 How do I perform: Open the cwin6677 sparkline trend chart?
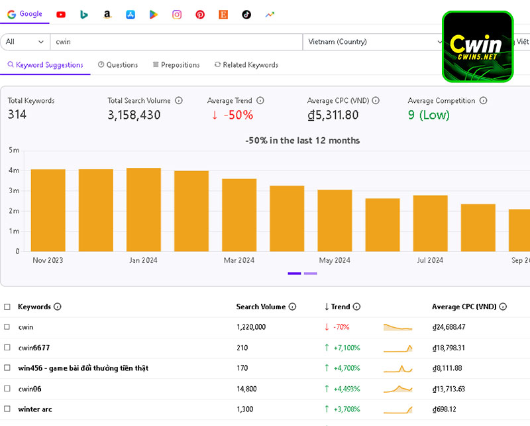coord(398,348)
